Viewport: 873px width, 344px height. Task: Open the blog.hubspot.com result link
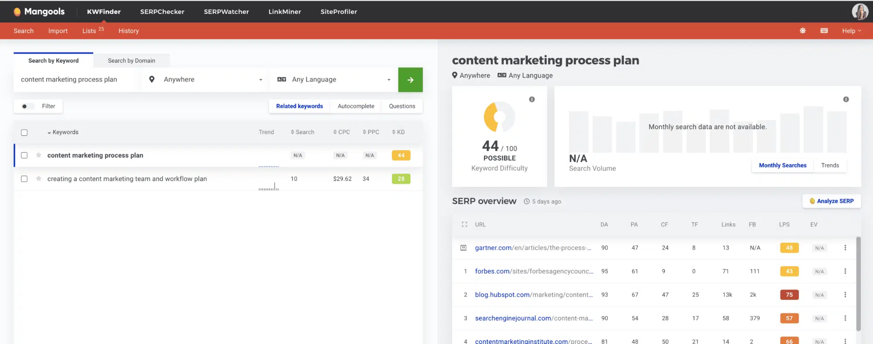coord(534,295)
